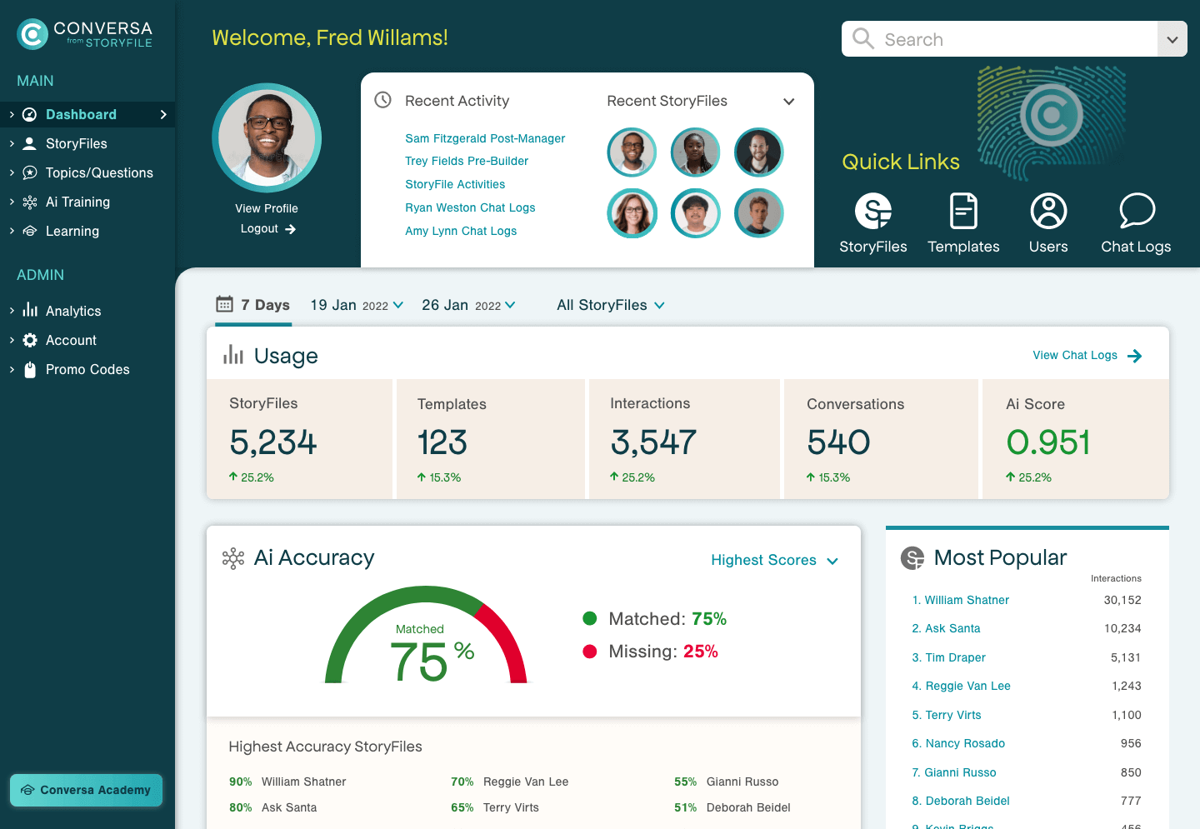Expand the Analytics sidebar item
Screen dimensions: 1200x829
tap(12, 311)
